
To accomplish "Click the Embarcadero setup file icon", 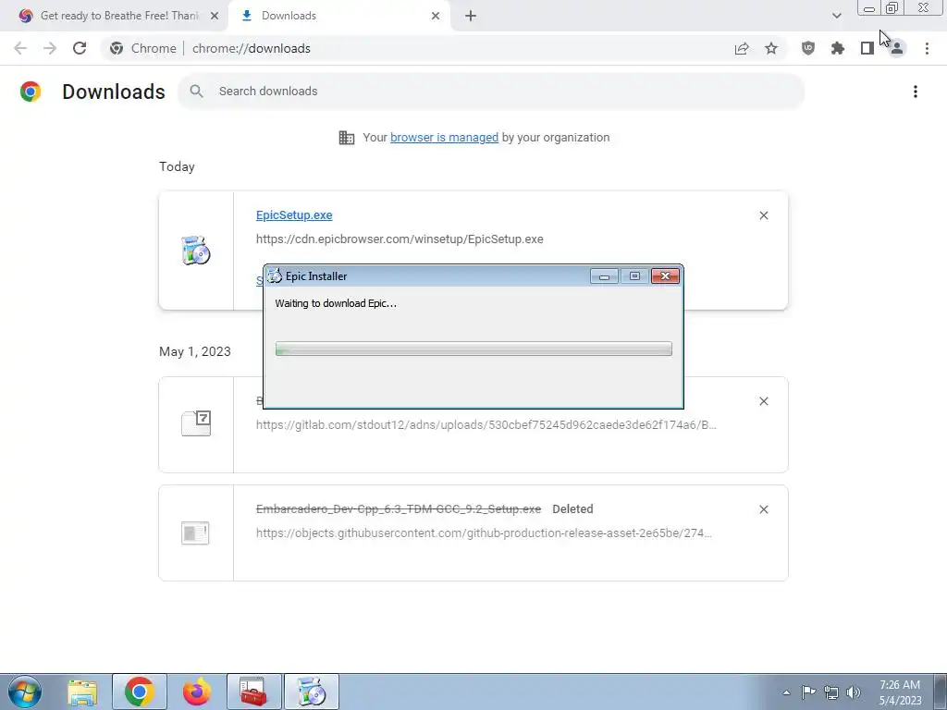I will 195,533.
